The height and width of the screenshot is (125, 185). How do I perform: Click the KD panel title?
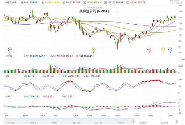(7, 76)
